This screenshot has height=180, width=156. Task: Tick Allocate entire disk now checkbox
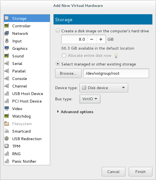64,56
